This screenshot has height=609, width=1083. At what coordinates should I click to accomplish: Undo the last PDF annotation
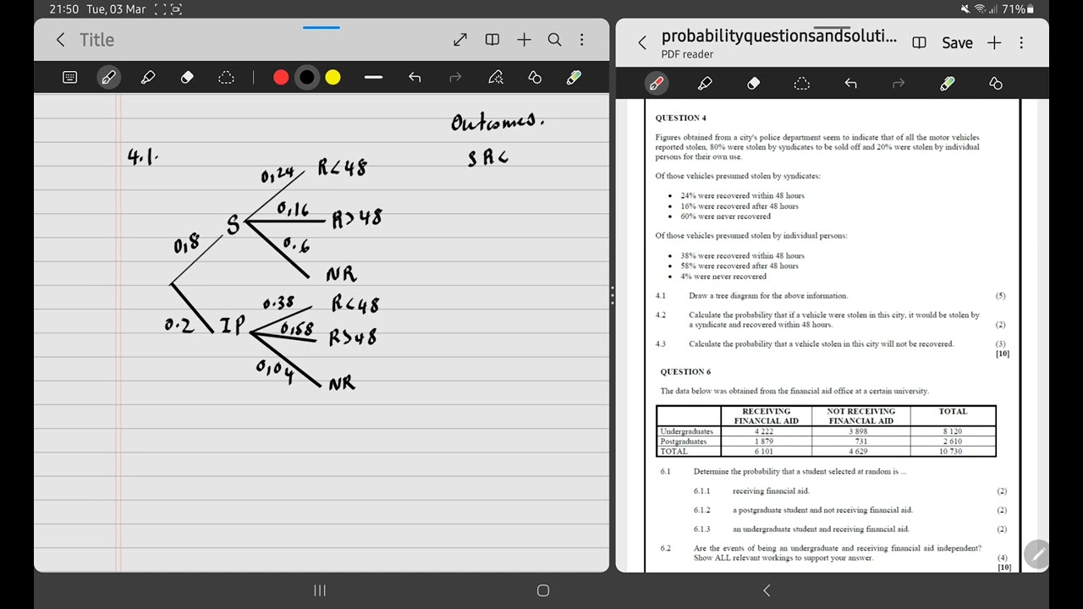click(x=850, y=83)
